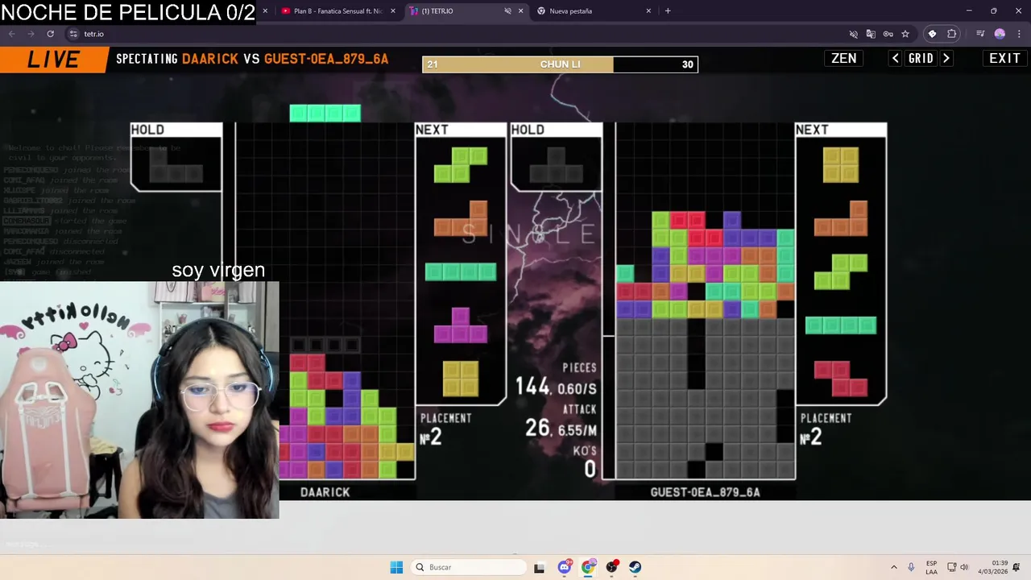The image size is (1031, 580).
Task: Open the Chrome three-dot menu
Action: pyautogui.click(x=1018, y=34)
